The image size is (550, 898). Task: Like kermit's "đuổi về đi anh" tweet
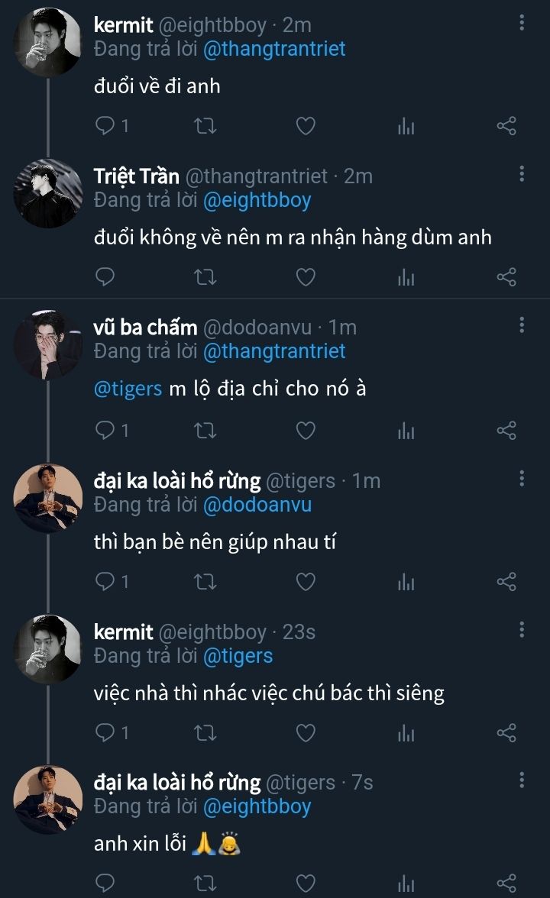(306, 126)
